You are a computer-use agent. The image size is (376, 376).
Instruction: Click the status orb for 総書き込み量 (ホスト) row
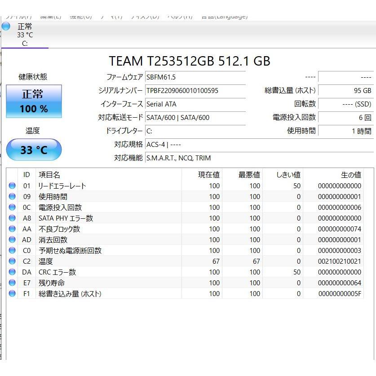12,293
